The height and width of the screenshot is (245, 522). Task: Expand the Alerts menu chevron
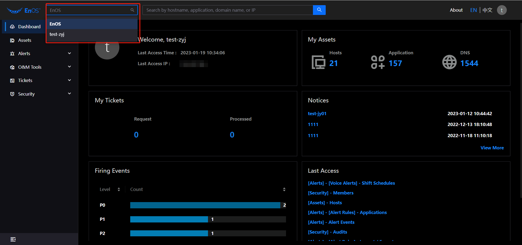(x=69, y=53)
